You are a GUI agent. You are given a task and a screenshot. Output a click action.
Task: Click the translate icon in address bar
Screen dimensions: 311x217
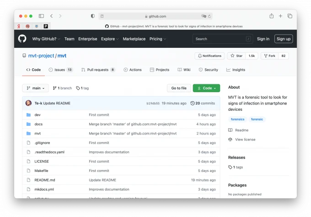[204, 16]
